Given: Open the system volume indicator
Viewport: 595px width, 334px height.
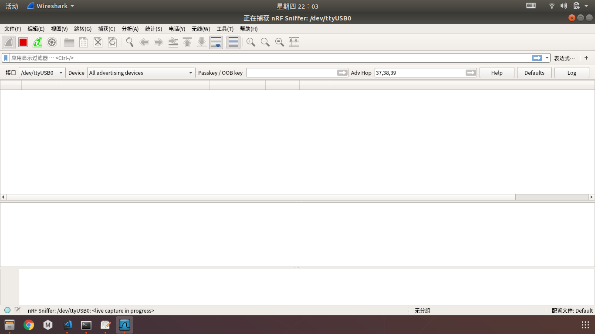Looking at the screenshot, I should pos(564,6).
